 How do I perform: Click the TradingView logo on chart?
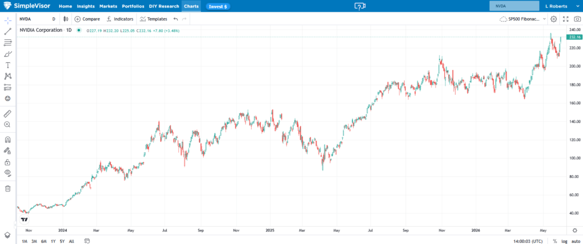(24, 219)
